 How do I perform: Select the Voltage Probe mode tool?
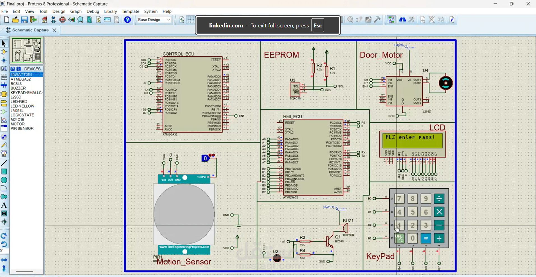point(4,145)
